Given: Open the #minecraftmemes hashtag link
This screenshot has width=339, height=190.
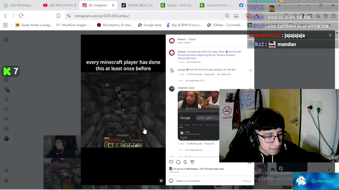Looking at the screenshot, I should pos(187,55).
